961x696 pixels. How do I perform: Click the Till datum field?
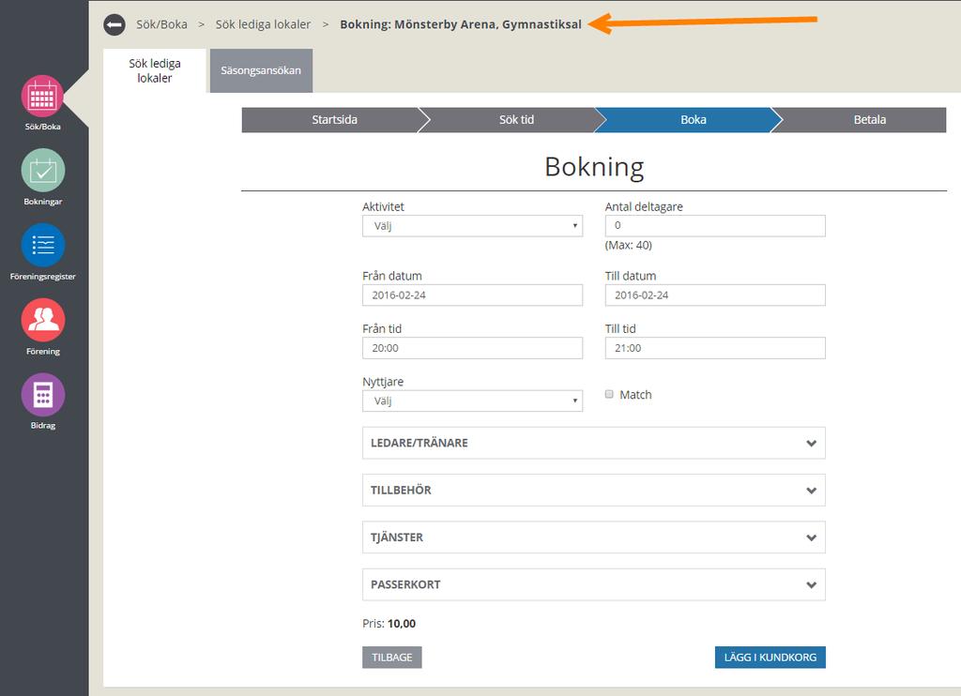(715, 295)
